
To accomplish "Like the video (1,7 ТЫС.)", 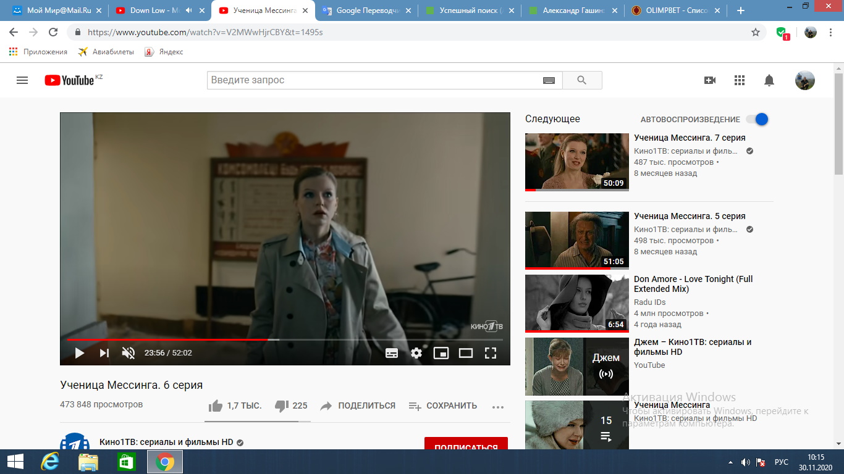I will click(x=235, y=405).
